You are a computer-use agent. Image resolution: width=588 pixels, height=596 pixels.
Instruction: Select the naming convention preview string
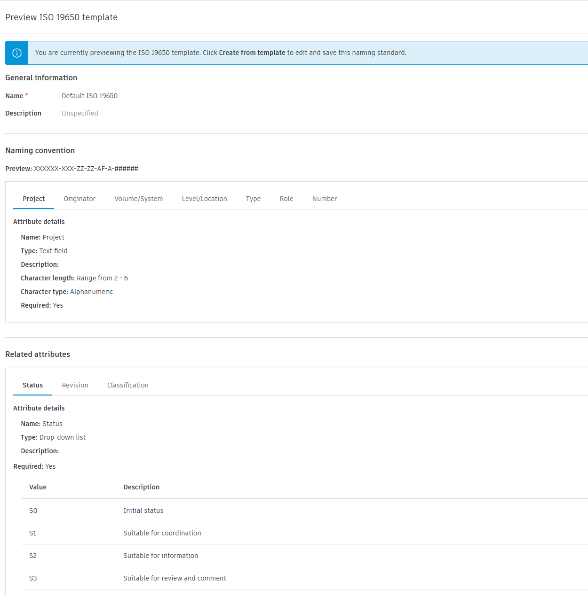coord(86,168)
